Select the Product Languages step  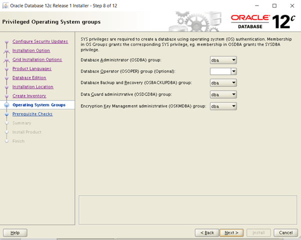point(31,69)
